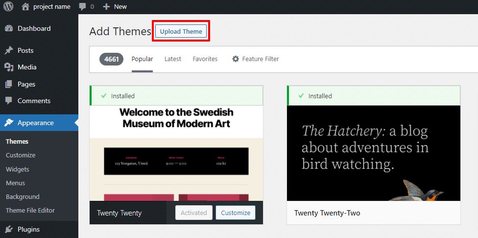This screenshot has height=238, width=478.
Task: Click the Twenty Twenty theme name
Action: click(x=119, y=213)
